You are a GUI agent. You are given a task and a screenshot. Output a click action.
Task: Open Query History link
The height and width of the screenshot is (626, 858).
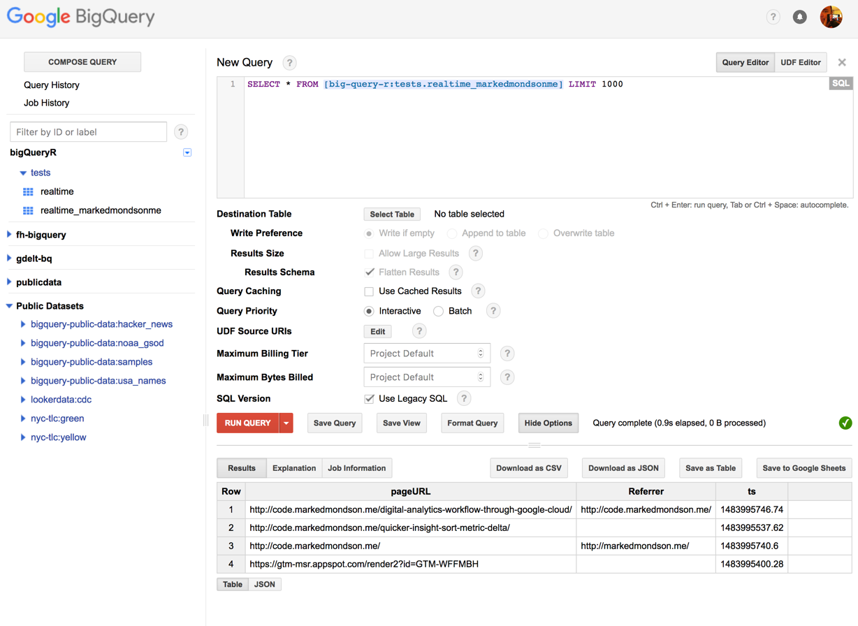(x=52, y=85)
